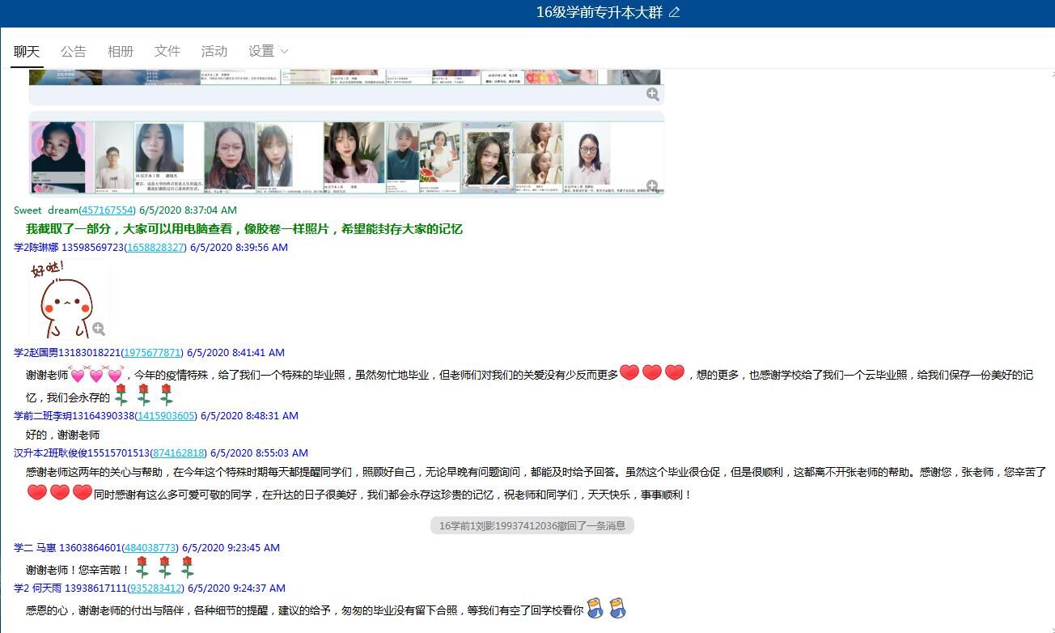Click magnifier icon on the top image strip
Image resolution: width=1055 pixels, height=633 pixels.
pyautogui.click(x=652, y=95)
